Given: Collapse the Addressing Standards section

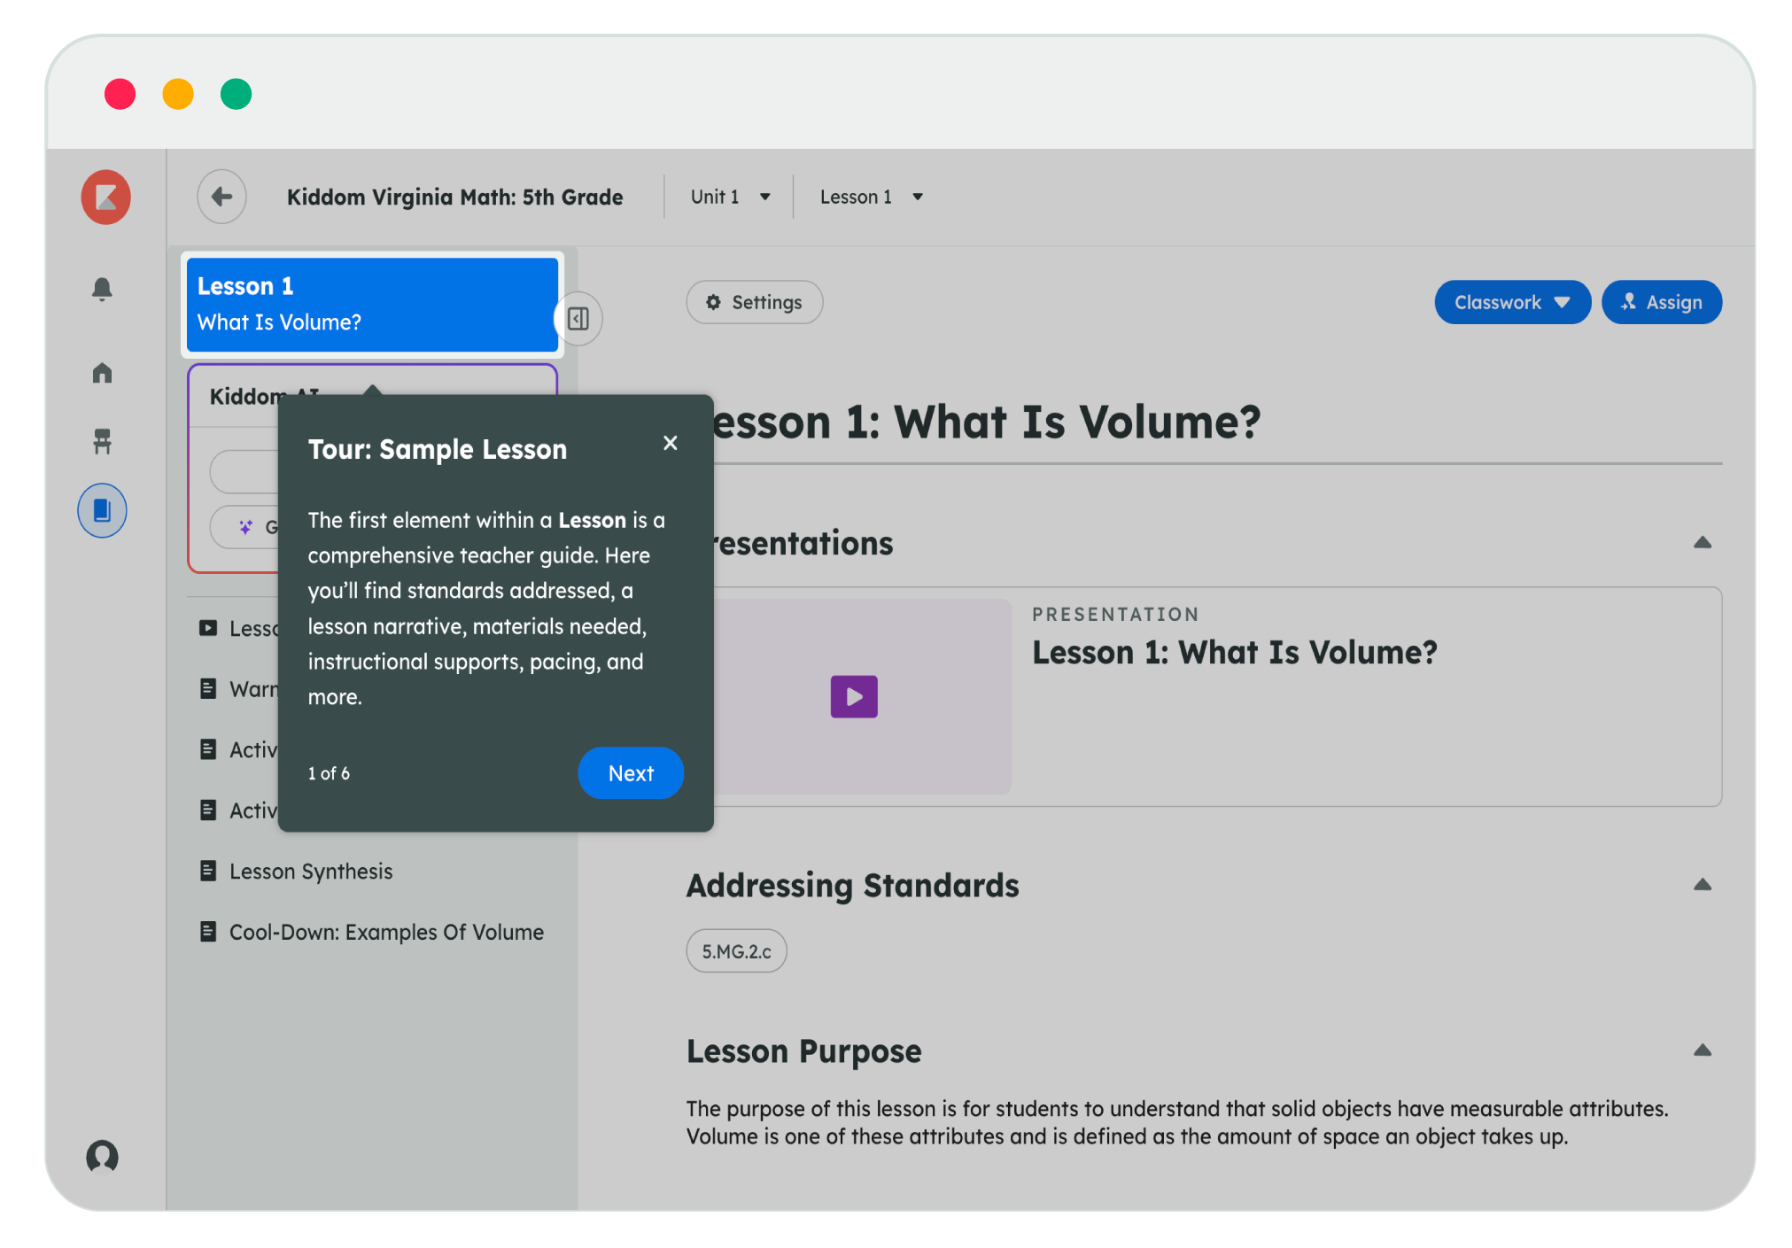Looking at the screenshot, I should pos(1702,885).
